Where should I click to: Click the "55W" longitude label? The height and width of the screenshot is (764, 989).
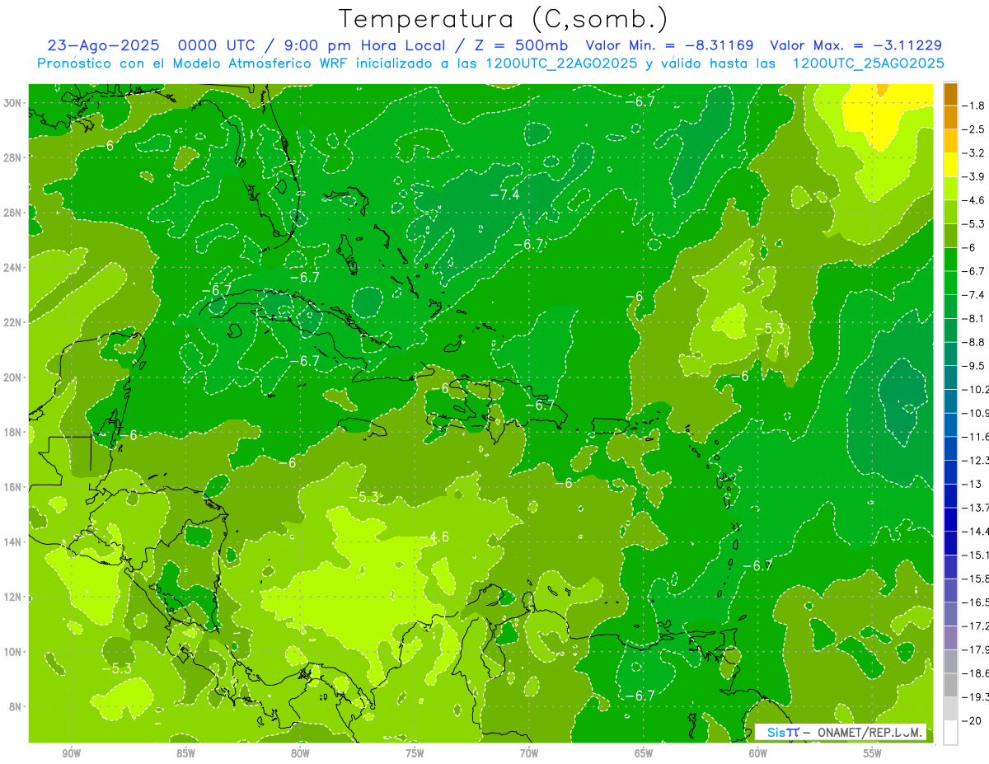point(873,752)
